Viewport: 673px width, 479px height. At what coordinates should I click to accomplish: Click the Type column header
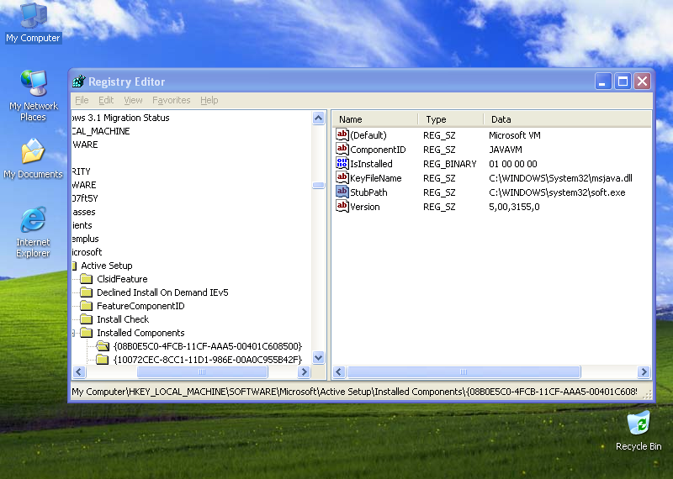(x=451, y=118)
